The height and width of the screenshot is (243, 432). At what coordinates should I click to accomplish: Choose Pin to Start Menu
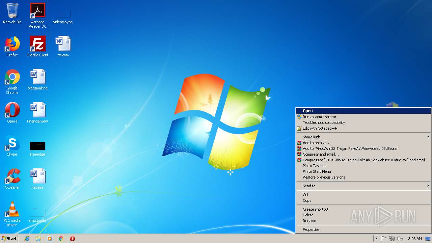[x=363, y=171]
